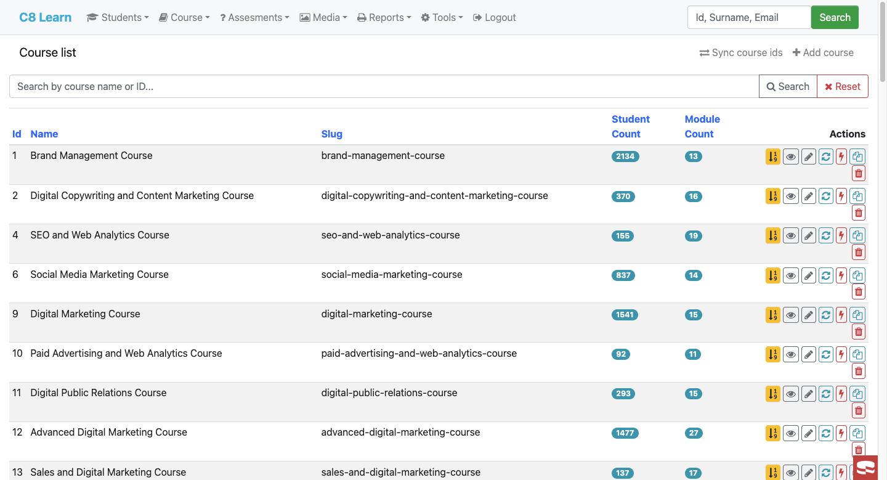
Task: Delete Digital Copywriting and Content Marketing Course
Action: 858,213
